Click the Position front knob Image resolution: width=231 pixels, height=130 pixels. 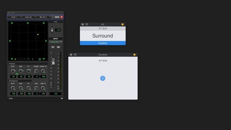tap(13, 71)
